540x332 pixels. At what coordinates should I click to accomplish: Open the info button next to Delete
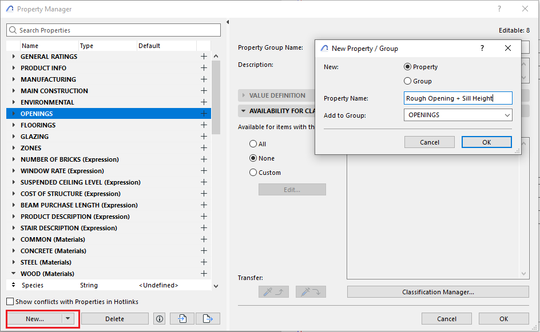point(160,319)
